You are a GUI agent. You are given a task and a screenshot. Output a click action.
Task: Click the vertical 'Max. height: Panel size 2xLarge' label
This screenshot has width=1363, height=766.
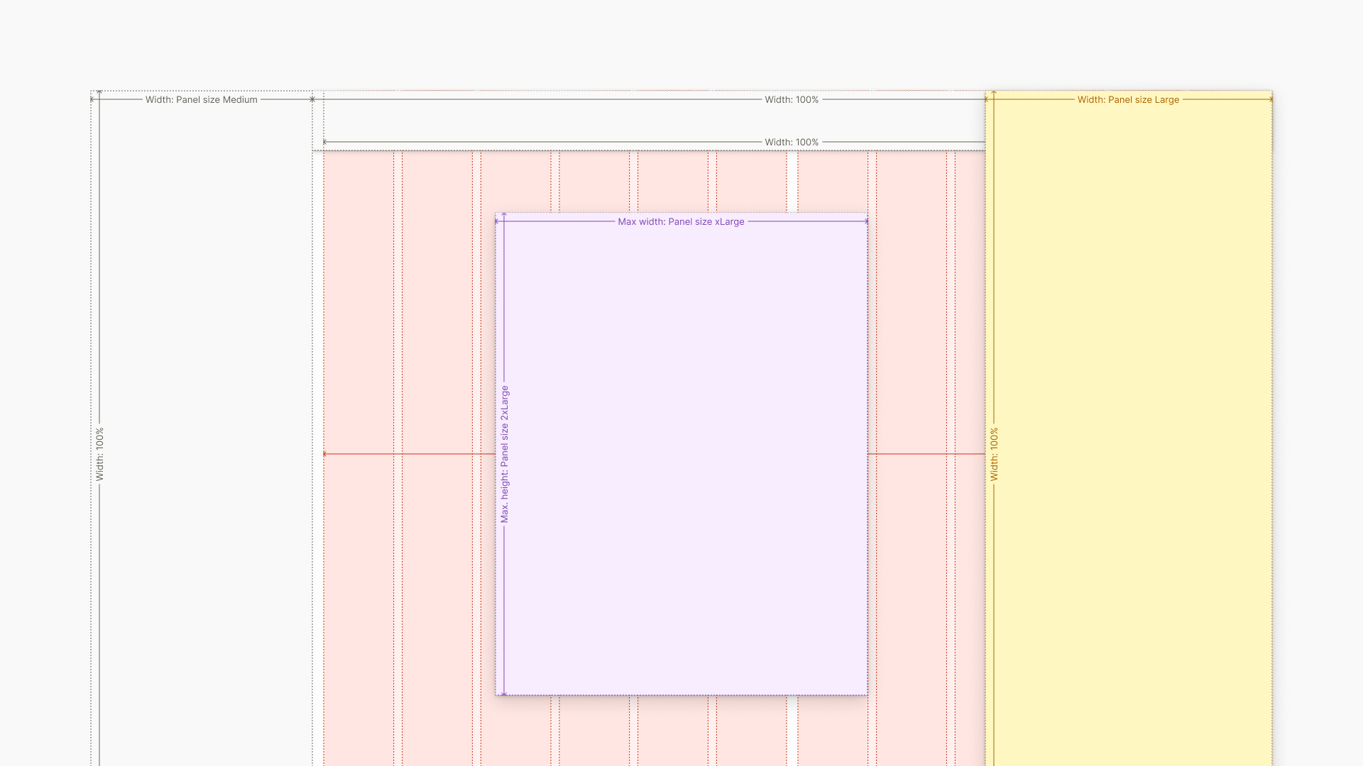[505, 454]
